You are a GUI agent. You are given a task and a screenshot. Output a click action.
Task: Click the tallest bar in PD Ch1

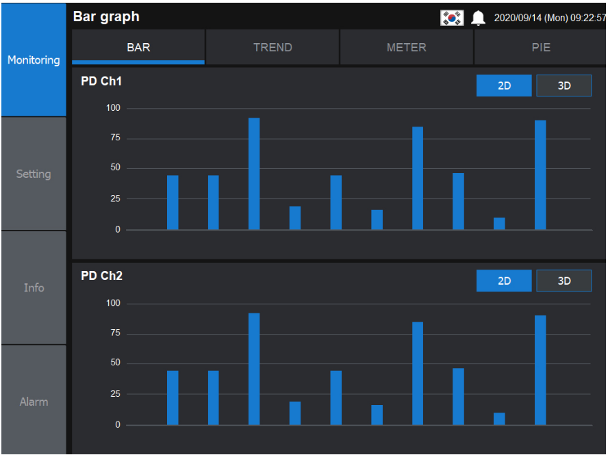pyautogui.click(x=253, y=171)
